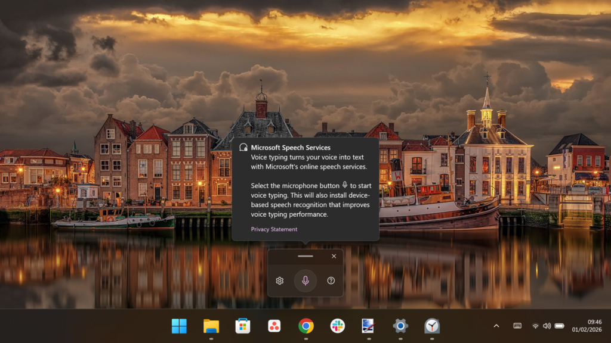This screenshot has width=611, height=343.
Task: Open File Explorer
Action: (x=211, y=326)
